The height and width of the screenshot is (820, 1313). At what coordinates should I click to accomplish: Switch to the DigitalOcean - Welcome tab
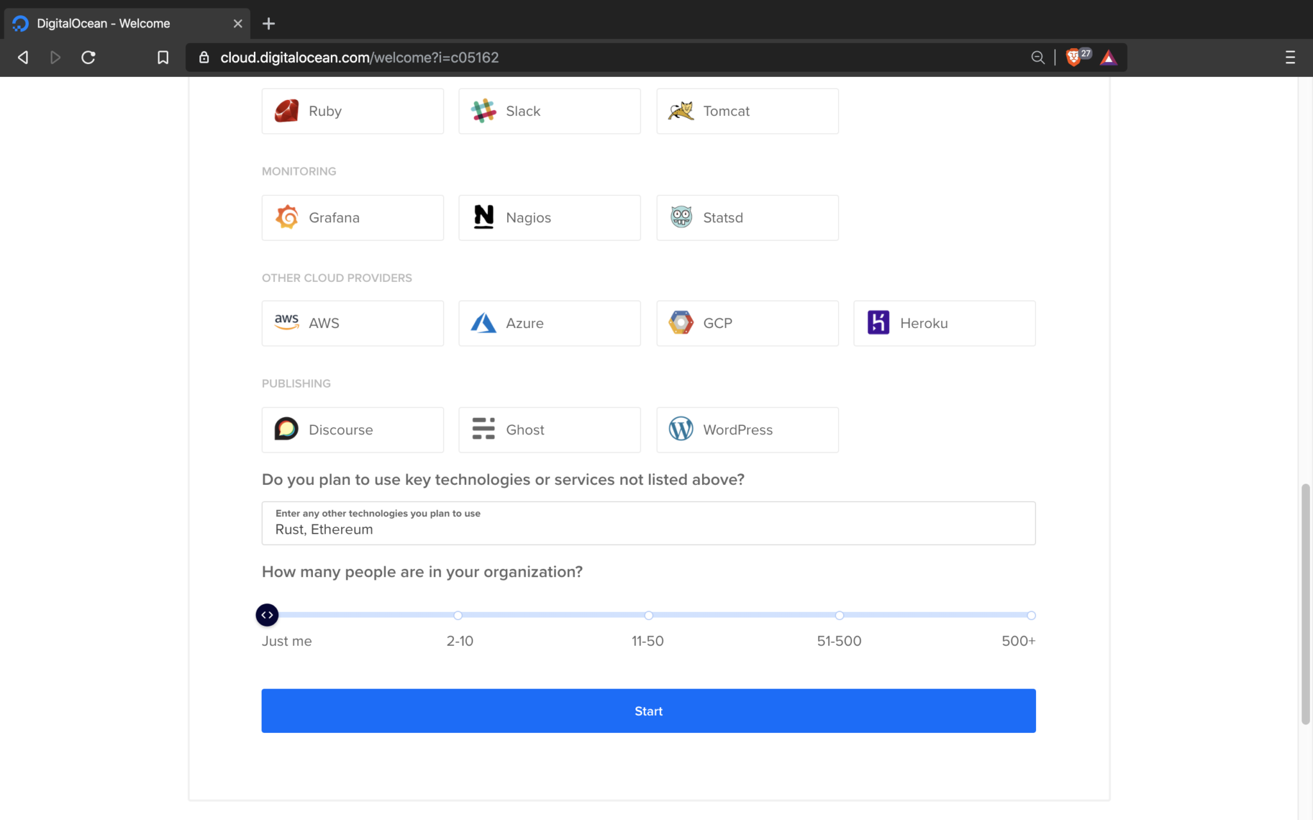tap(126, 24)
